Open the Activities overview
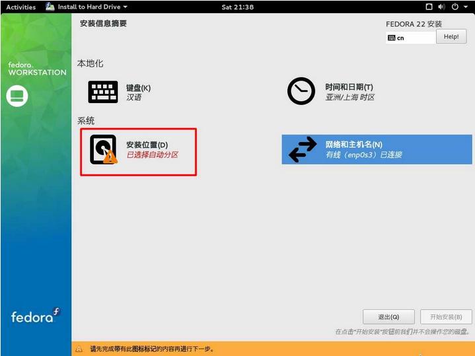Screen dimensions: 475x356 21,7
